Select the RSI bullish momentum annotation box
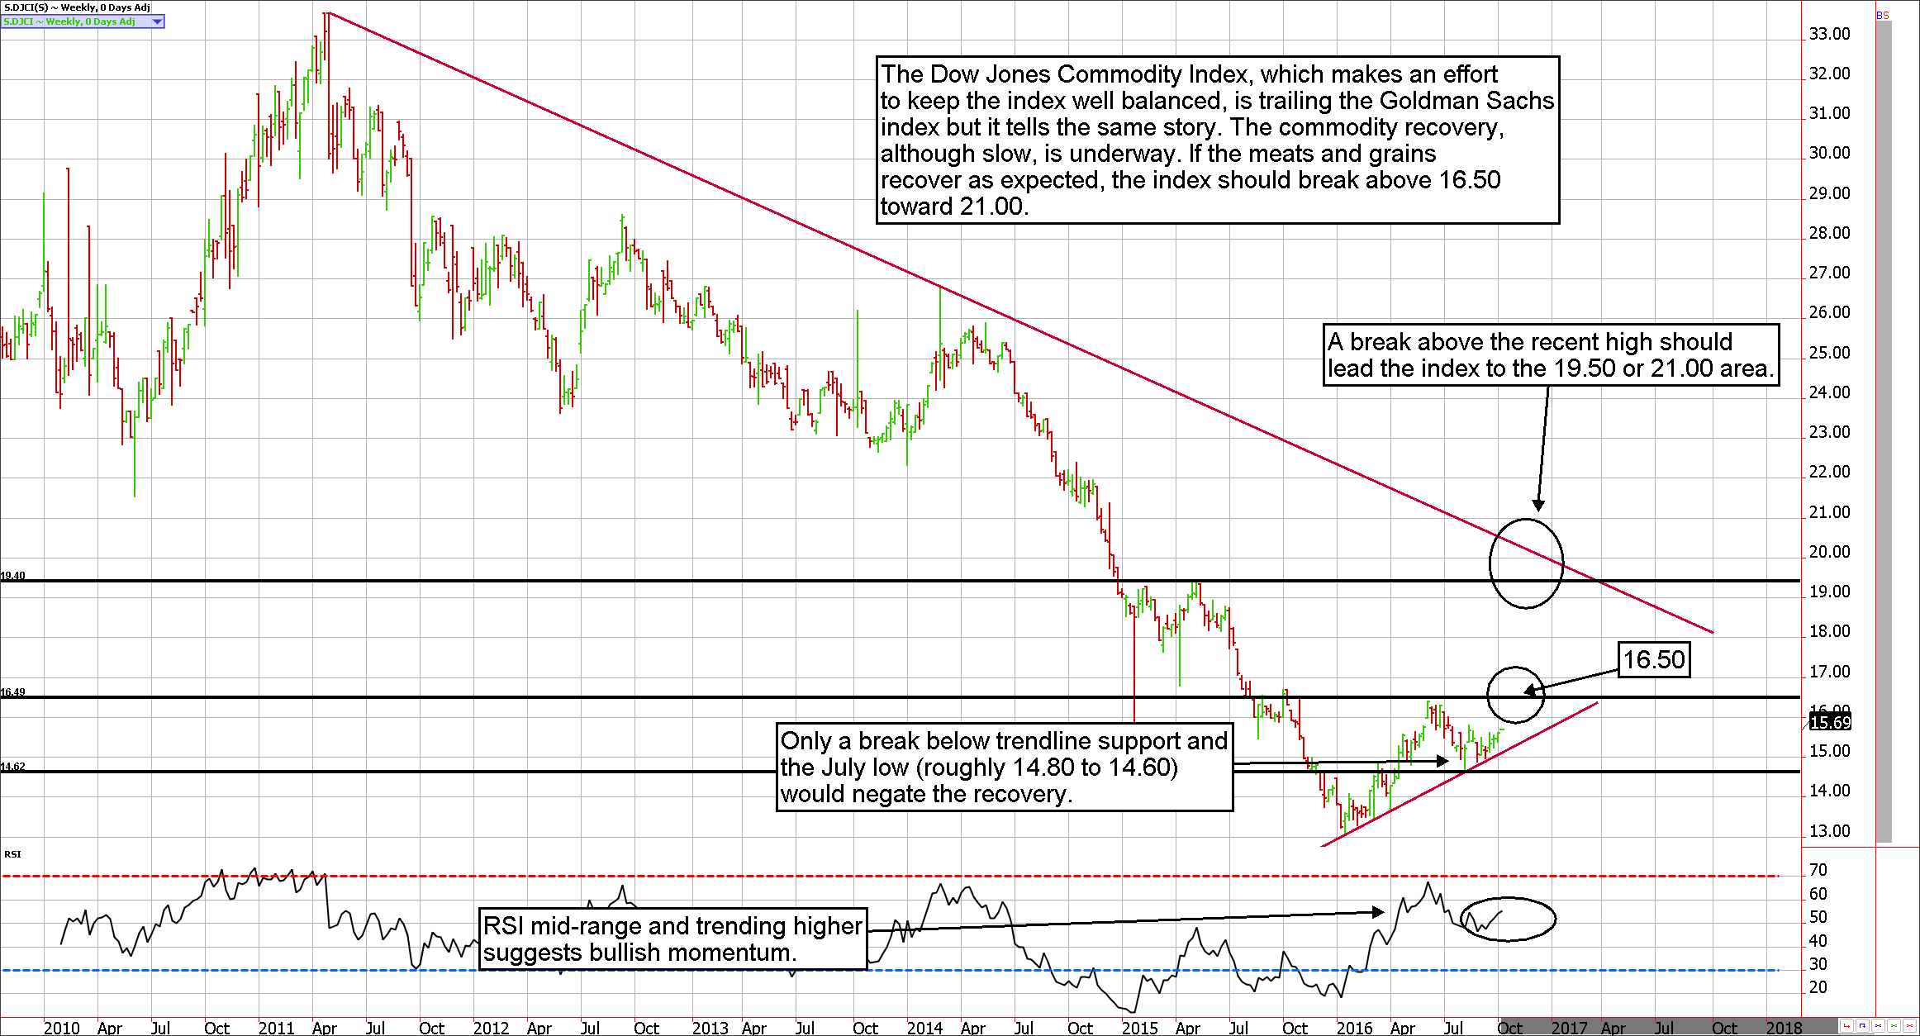This screenshot has width=1920, height=1036. (x=672, y=939)
